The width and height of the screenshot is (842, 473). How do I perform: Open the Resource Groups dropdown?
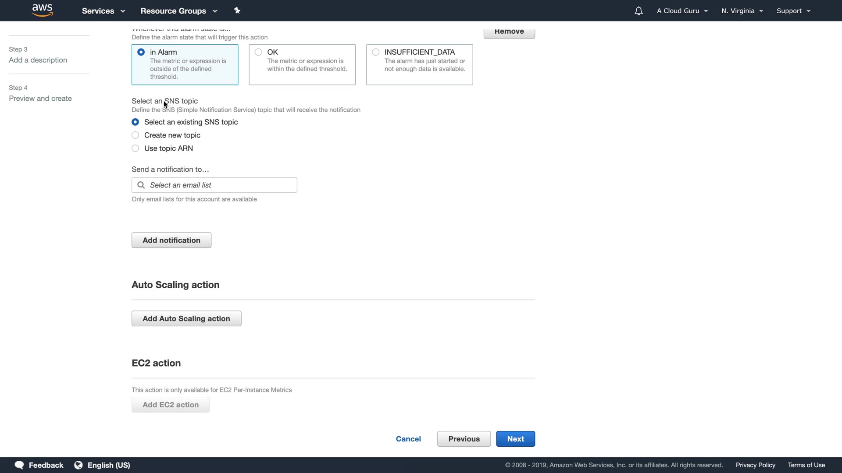178,11
